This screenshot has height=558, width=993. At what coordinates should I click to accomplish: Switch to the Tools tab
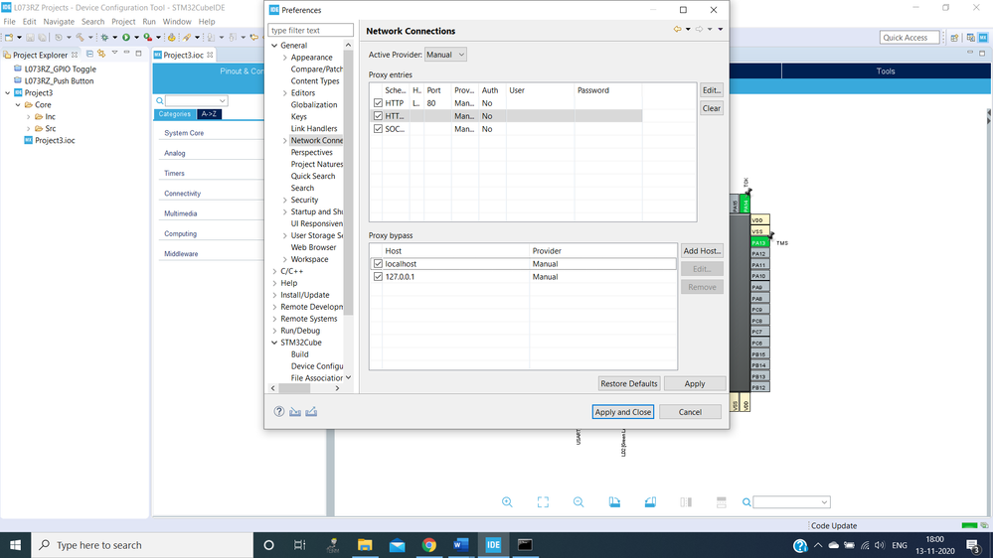tap(885, 71)
